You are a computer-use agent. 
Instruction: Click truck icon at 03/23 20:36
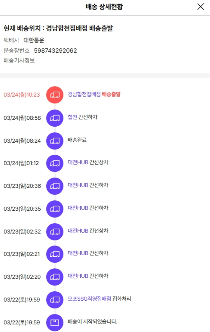point(55,186)
